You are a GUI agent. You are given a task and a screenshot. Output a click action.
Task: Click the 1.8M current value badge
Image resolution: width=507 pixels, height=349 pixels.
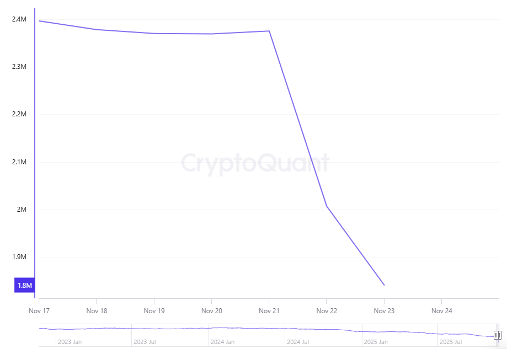point(25,285)
